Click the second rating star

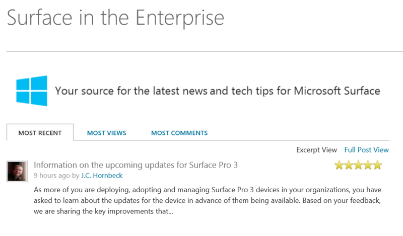pyautogui.click(x=349, y=165)
